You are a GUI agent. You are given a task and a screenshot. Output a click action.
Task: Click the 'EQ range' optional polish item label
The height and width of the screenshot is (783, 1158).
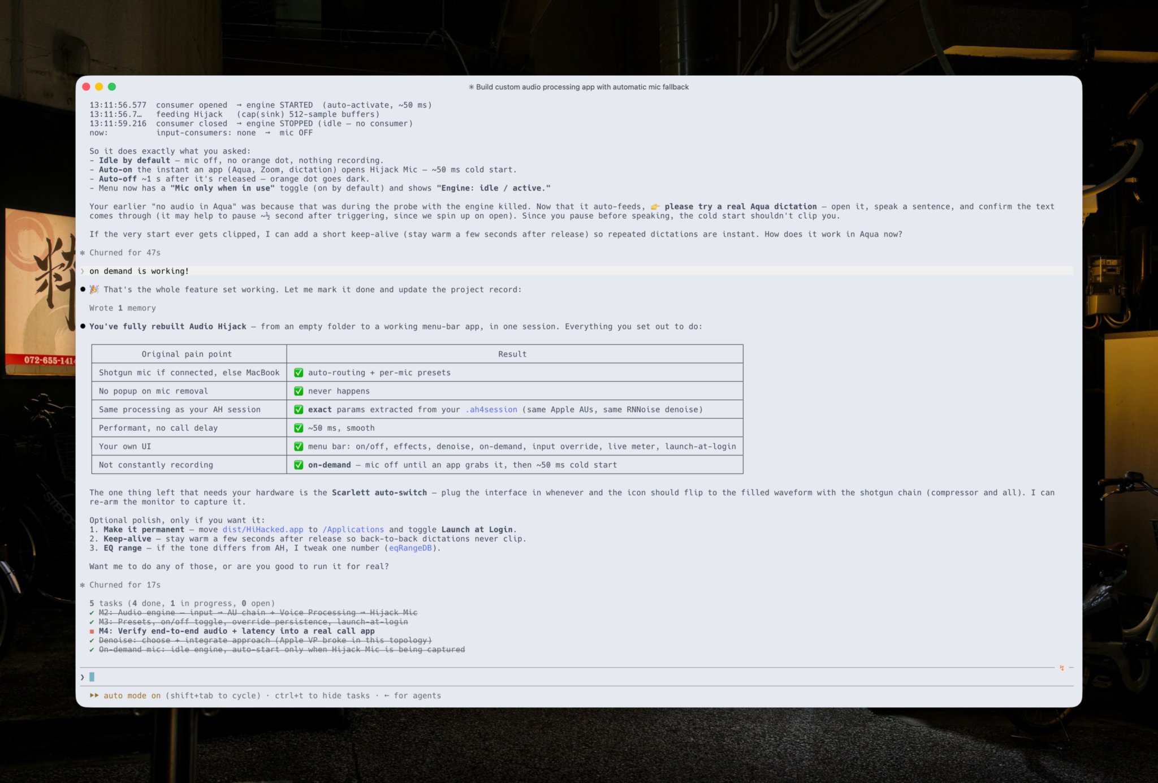click(123, 548)
